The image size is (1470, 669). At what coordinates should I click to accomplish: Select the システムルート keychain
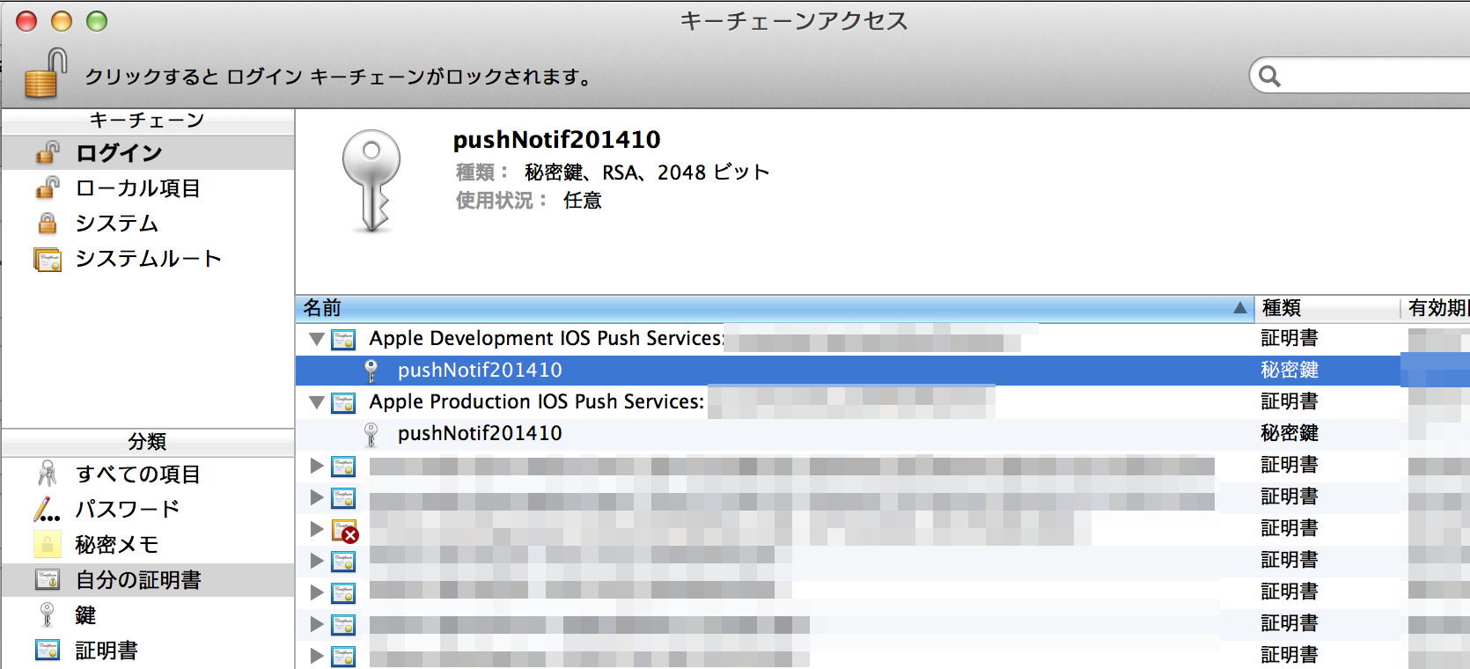click(x=148, y=259)
